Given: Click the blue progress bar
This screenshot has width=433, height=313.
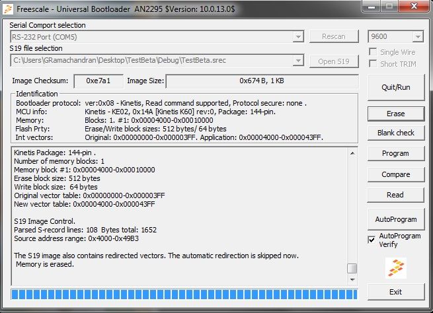Looking at the screenshot, I should click(x=184, y=295).
